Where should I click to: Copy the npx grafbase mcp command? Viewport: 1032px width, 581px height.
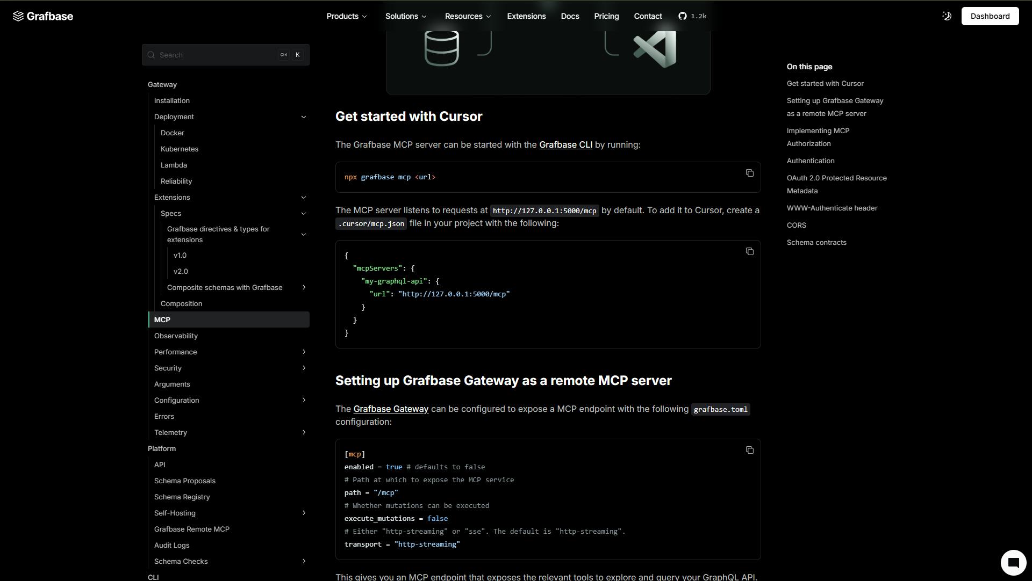(x=749, y=173)
